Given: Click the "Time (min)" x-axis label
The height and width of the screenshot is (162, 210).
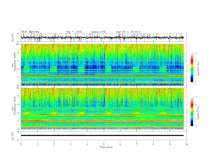Looking at the screenshot, I should [106, 147].
